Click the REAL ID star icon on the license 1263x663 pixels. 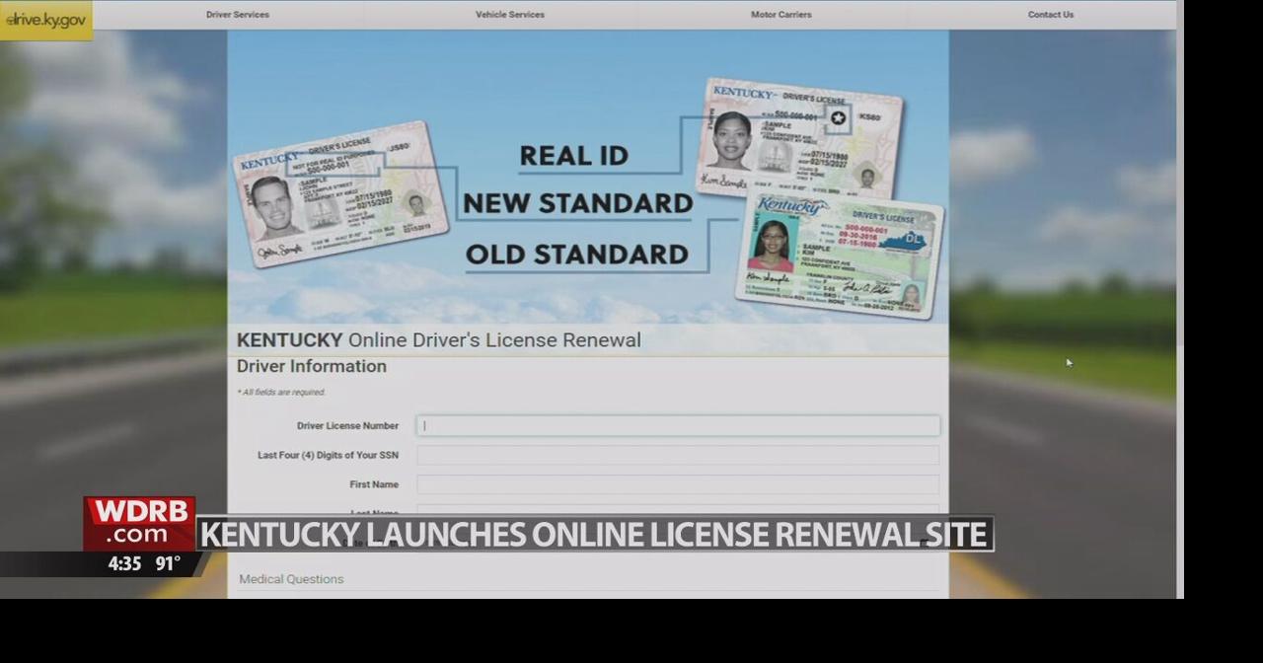(838, 117)
